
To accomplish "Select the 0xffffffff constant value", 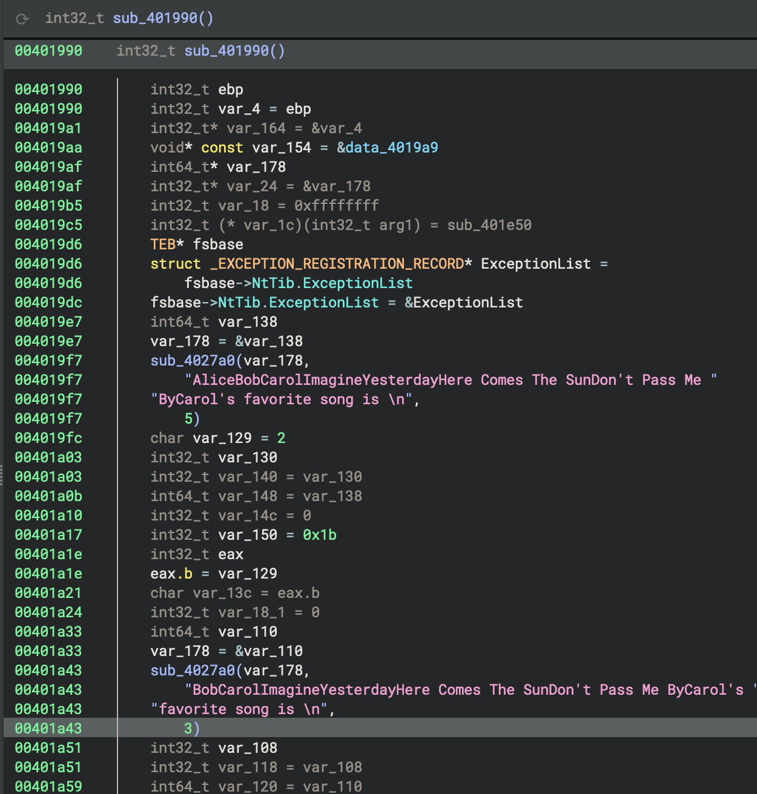I will pyautogui.click(x=337, y=206).
